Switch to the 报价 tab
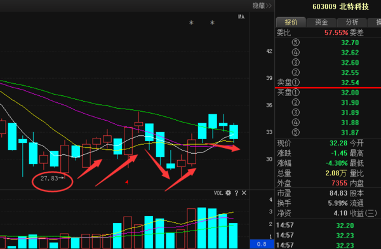This screenshot has width=381, height=249. pyautogui.click(x=291, y=22)
